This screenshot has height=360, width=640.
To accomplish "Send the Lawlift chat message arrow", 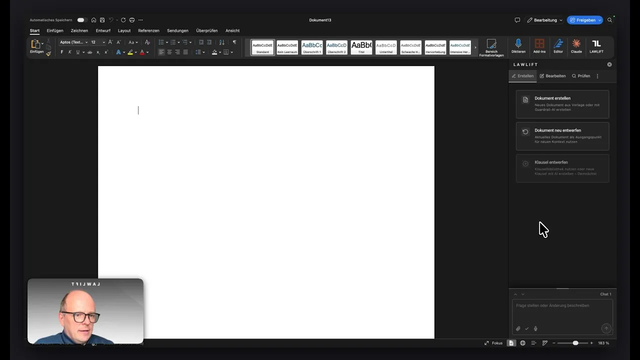I will 606,328.
